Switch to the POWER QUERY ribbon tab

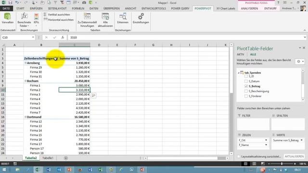[x=180, y=9]
